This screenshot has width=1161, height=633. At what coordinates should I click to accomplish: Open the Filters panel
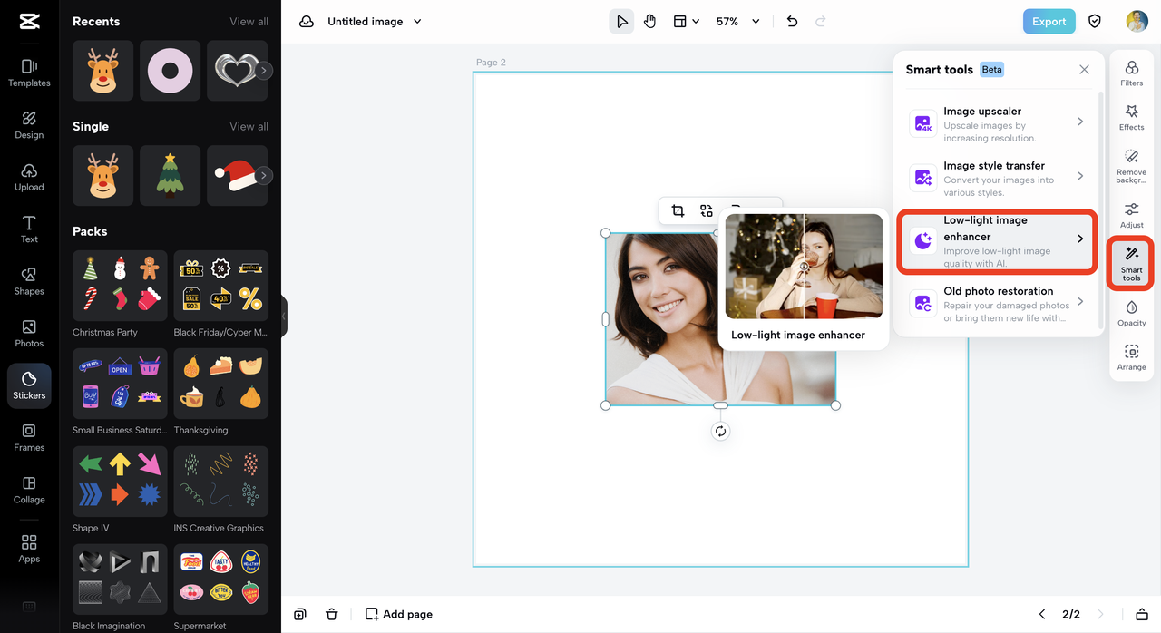coord(1131,73)
